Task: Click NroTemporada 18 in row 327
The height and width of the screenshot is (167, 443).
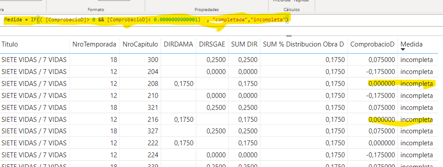Action: point(114,131)
